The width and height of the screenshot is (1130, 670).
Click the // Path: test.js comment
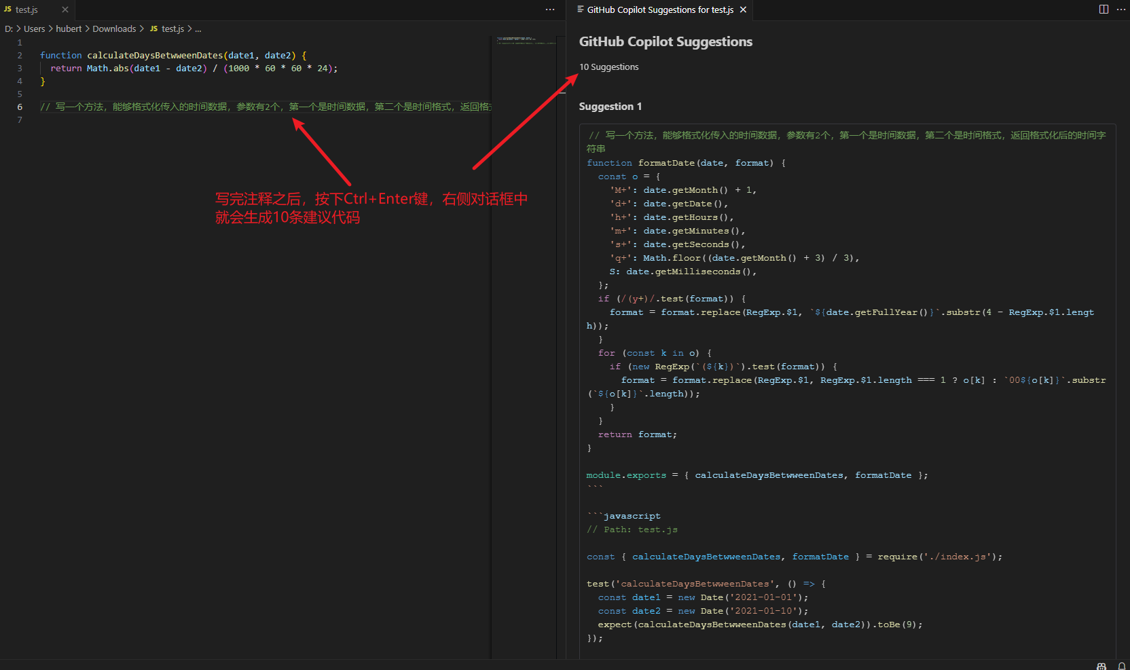(632, 529)
